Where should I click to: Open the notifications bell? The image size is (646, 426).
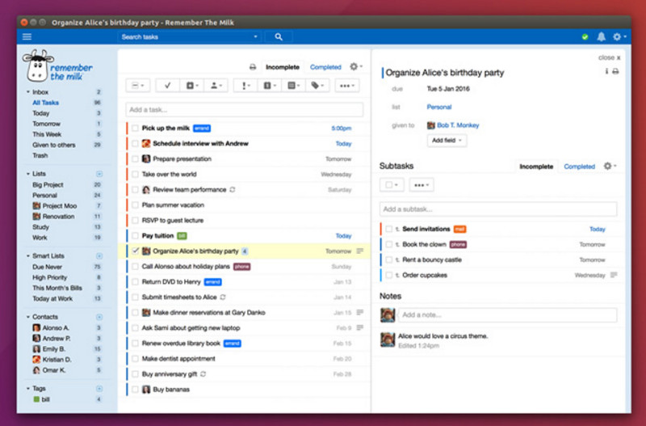point(601,36)
